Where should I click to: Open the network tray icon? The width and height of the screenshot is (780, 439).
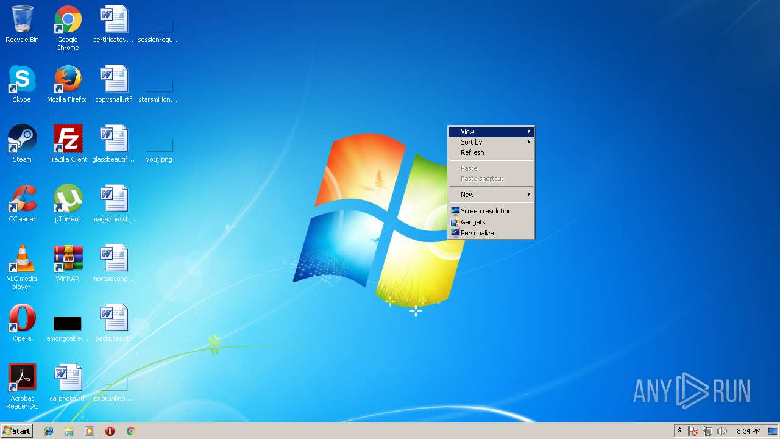(707, 431)
